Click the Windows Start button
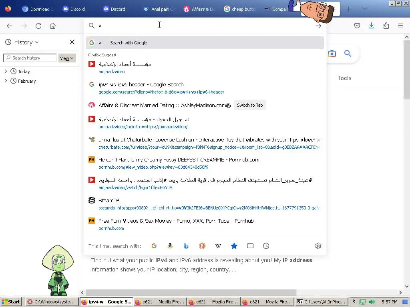Screen dimensions: 410x307 click(11, 302)
